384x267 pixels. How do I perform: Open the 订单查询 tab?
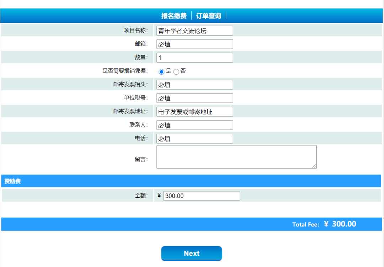pos(208,15)
